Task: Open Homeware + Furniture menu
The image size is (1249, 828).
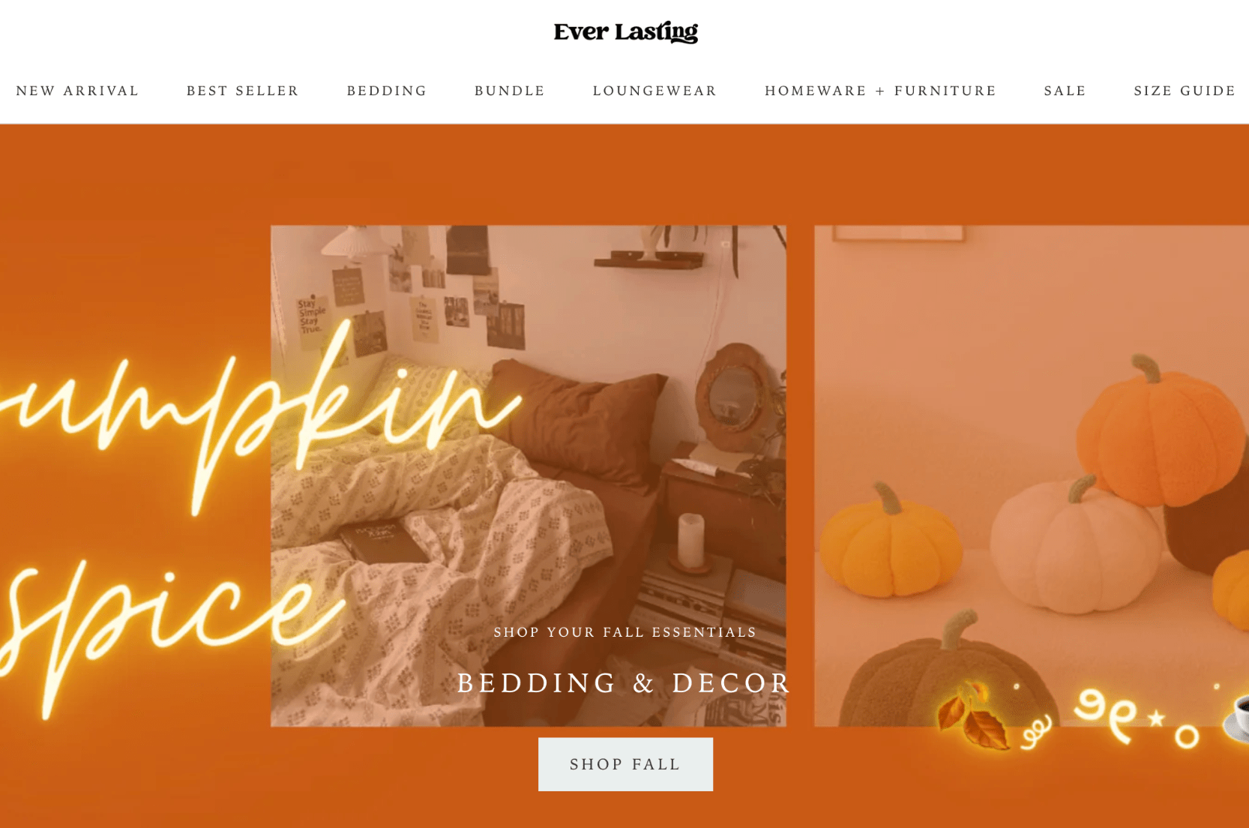Action: (880, 91)
